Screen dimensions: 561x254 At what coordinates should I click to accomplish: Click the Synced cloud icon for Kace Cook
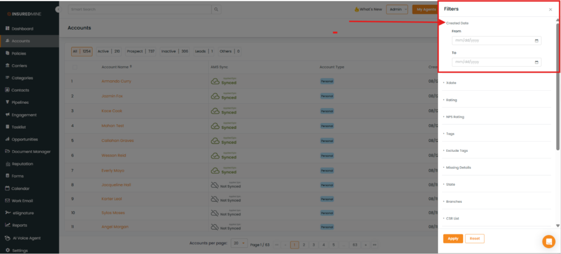tap(215, 111)
